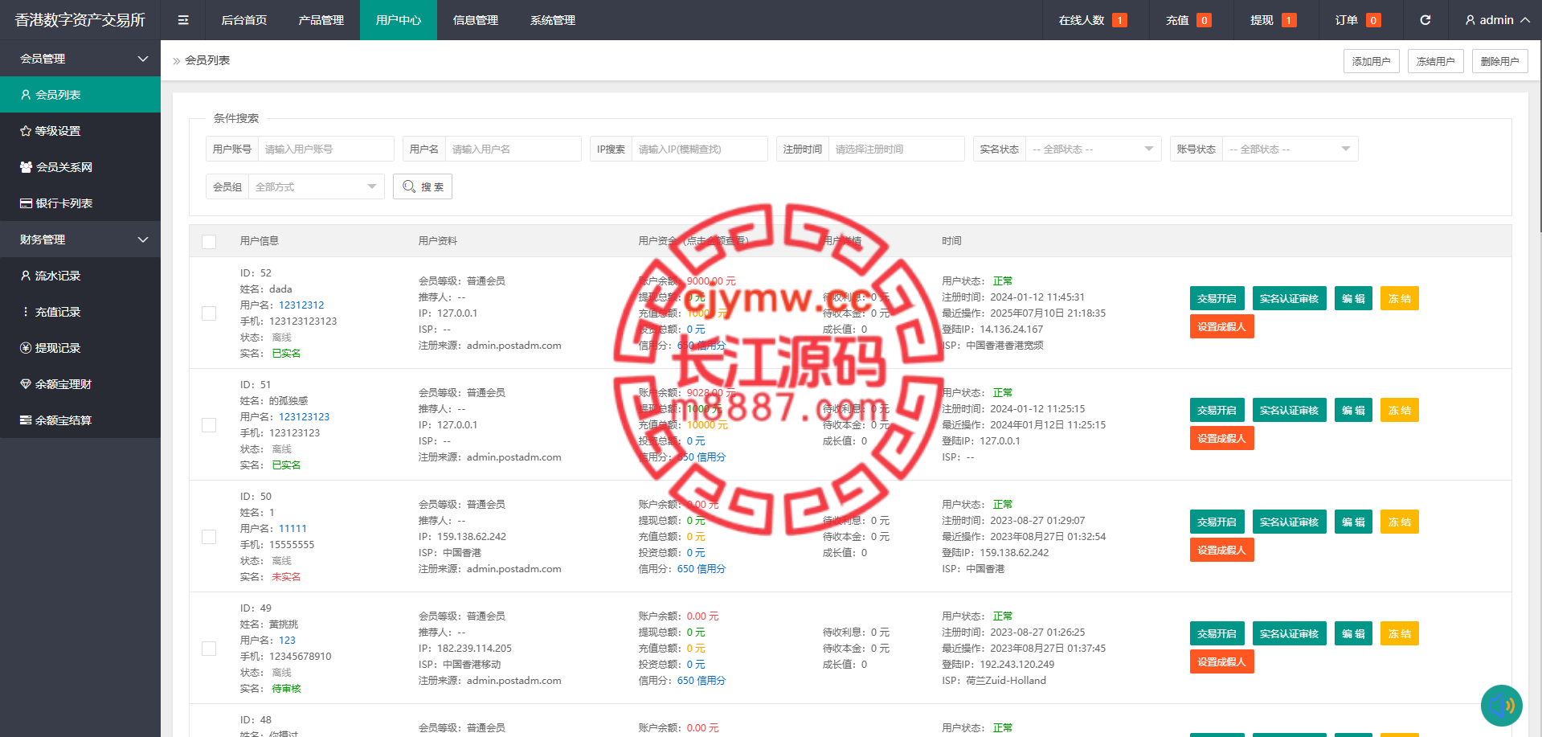Viewport: 1542px width, 737px height.
Task: Click the 会员列表 person icon in sidebar
Action: pyautogui.click(x=26, y=95)
